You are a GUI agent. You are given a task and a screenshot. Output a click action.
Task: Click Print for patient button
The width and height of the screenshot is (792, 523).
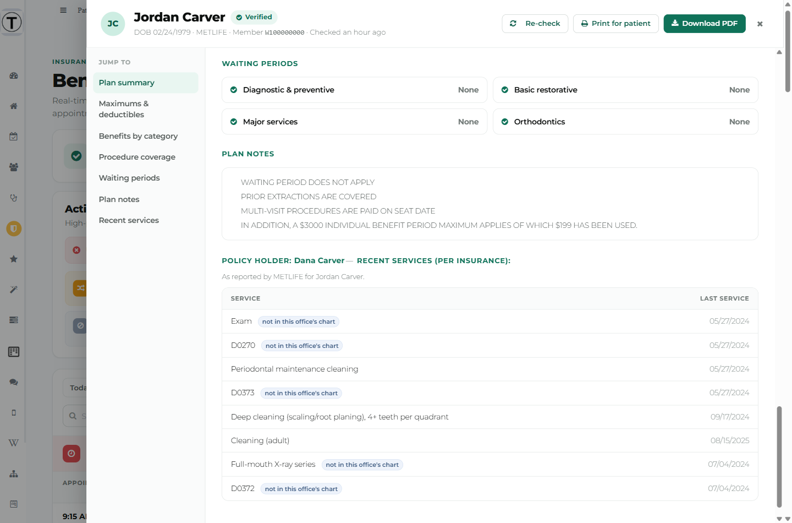[x=615, y=24]
